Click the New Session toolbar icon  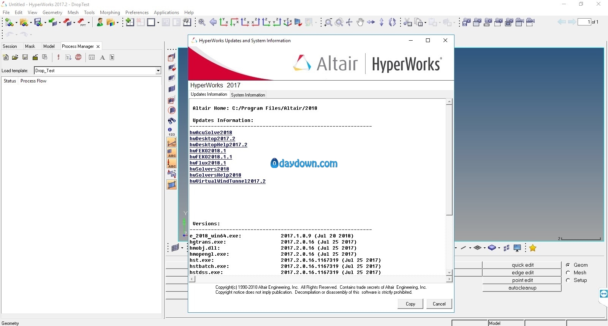[9, 22]
